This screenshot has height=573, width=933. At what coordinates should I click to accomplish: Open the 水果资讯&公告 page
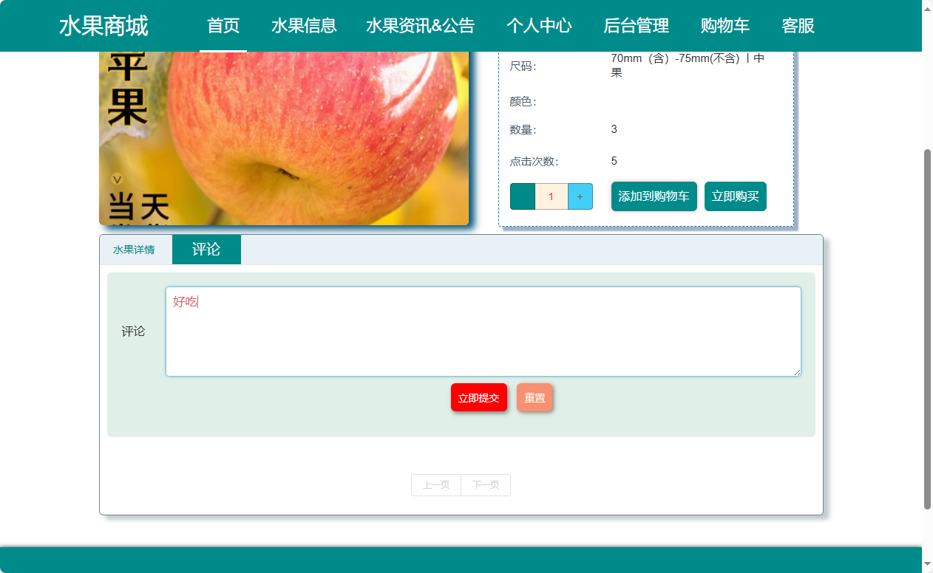[420, 26]
